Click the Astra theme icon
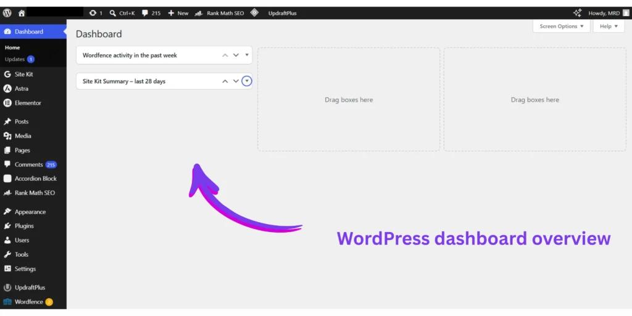This screenshot has height=316, width=632. [7, 88]
